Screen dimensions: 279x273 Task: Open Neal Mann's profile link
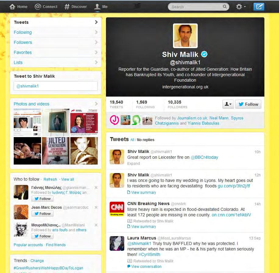pos(219,118)
